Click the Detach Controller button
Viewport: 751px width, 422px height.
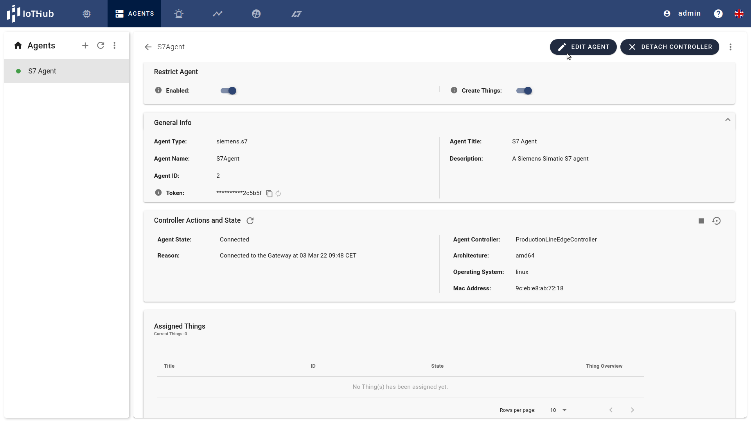[670, 47]
